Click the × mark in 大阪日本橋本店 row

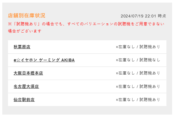(x=117, y=73)
